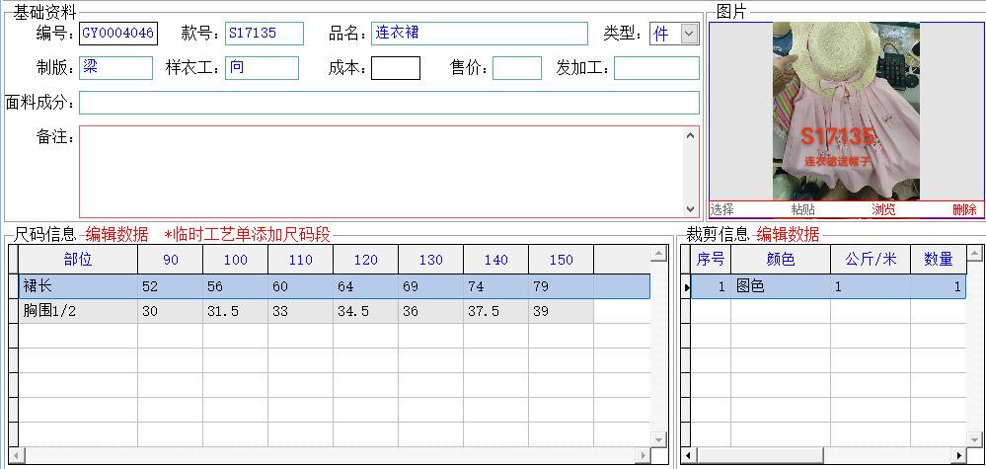Screen dimensions: 986x469
Task: Click cell 33 in 胸围1/2 row
Action: 301,311
